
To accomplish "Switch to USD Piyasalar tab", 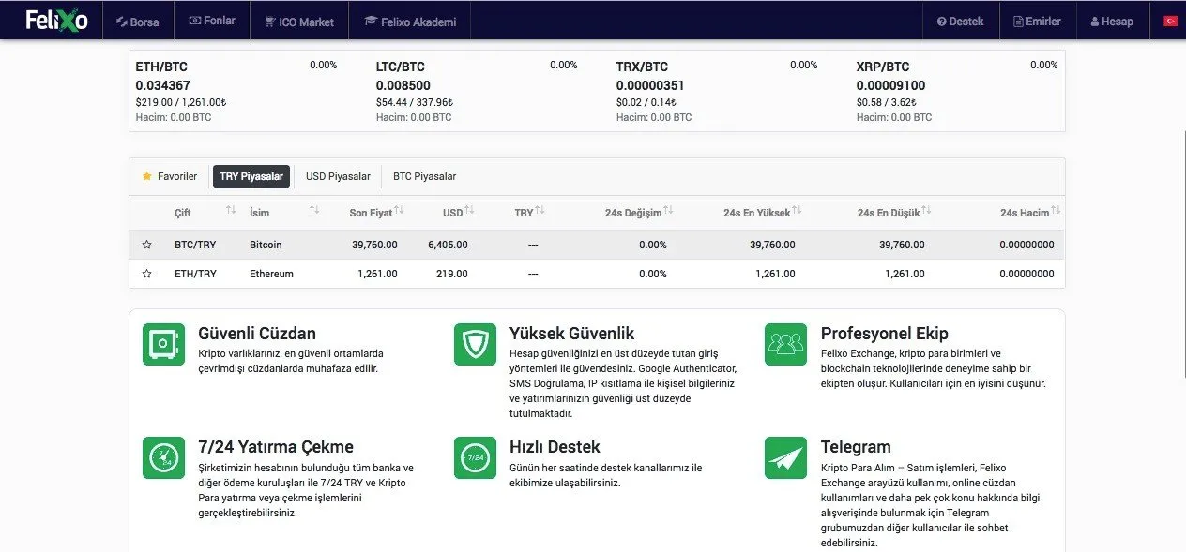I will pos(338,176).
